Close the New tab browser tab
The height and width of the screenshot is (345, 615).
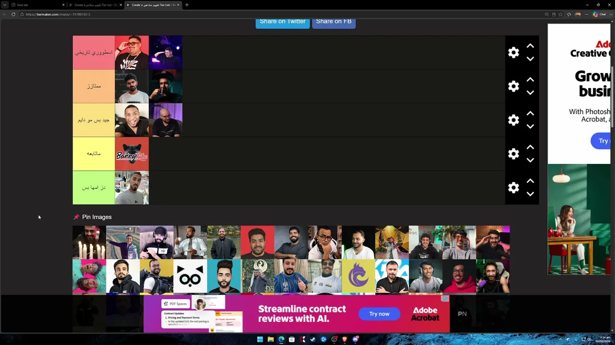63,5
